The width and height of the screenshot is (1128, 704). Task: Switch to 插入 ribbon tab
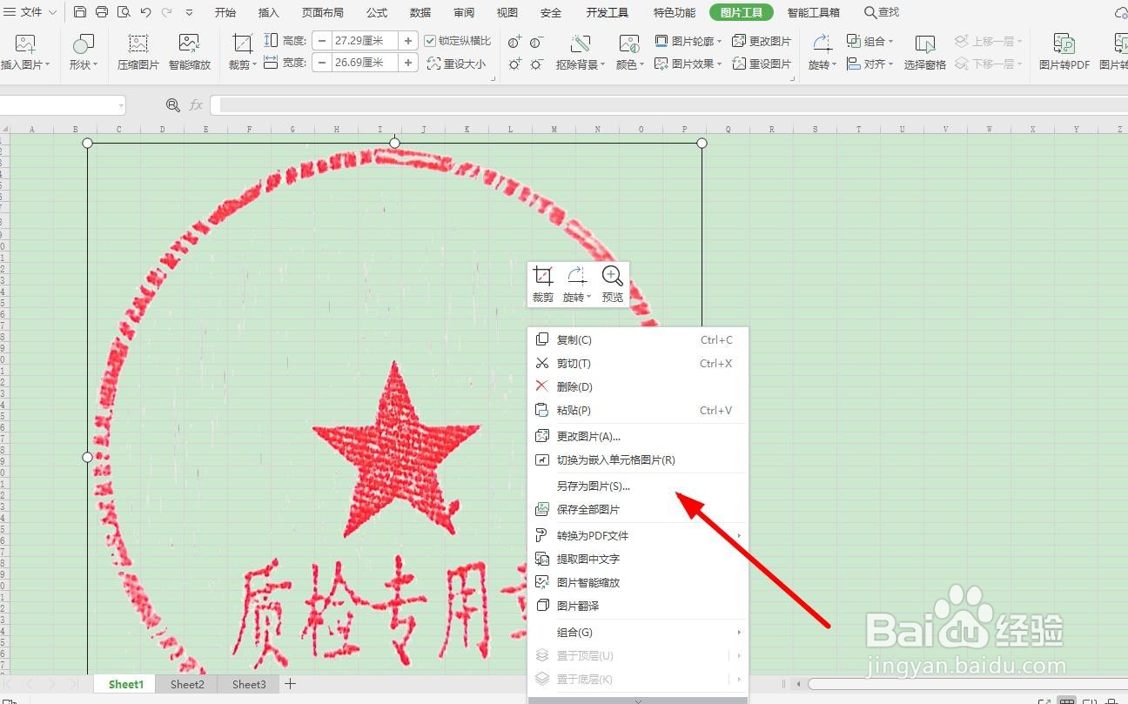pyautogui.click(x=269, y=12)
